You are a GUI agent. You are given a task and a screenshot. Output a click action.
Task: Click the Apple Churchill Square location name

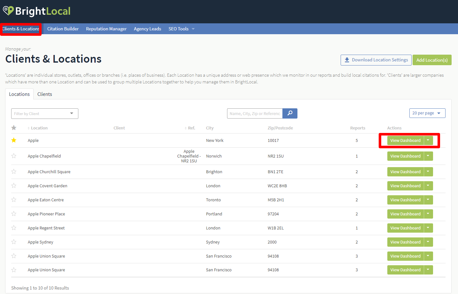click(49, 172)
